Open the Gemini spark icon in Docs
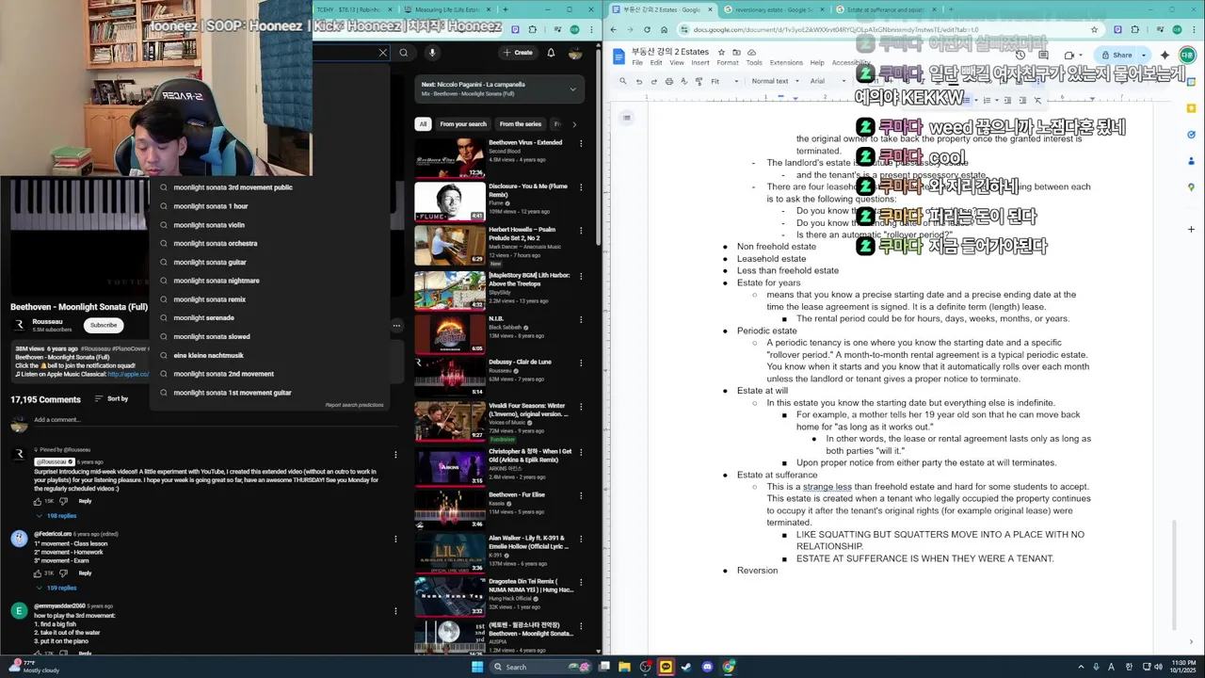 click(1165, 55)
